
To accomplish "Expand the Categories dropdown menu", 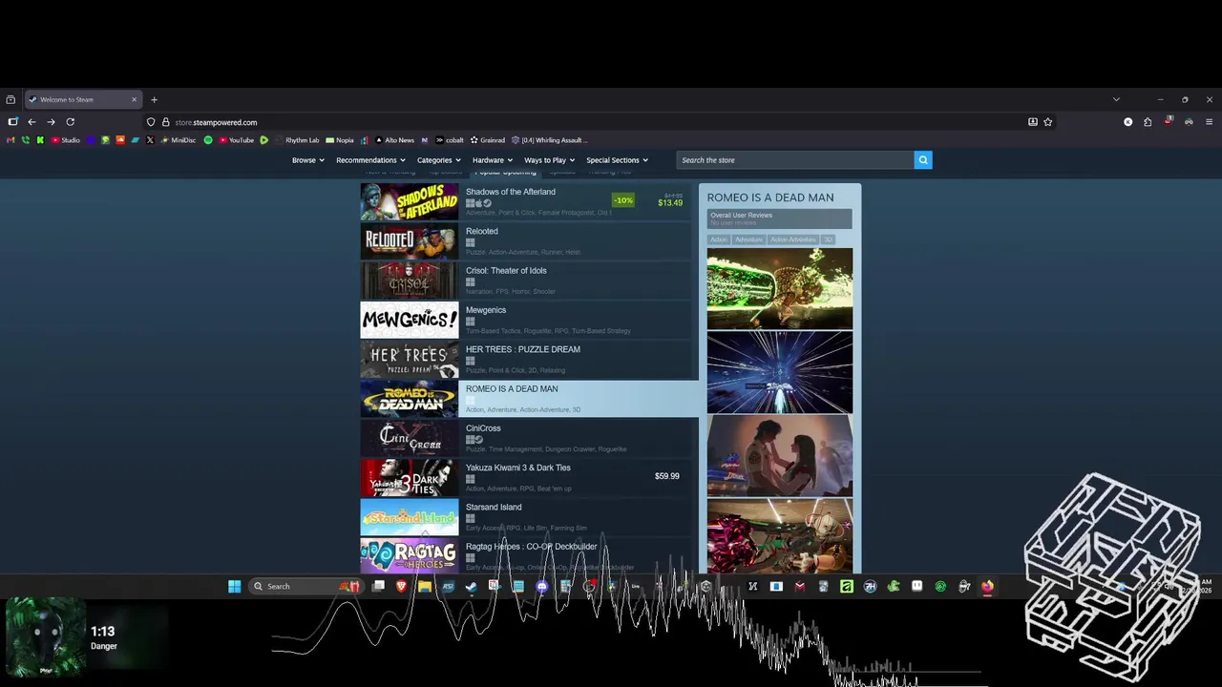I will pos(439,160).
